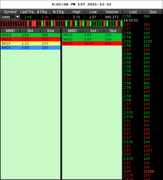Click the 16:00:00 timestamp in time and sales
Screen dimensions: 163x180
(x=131, y=20)
